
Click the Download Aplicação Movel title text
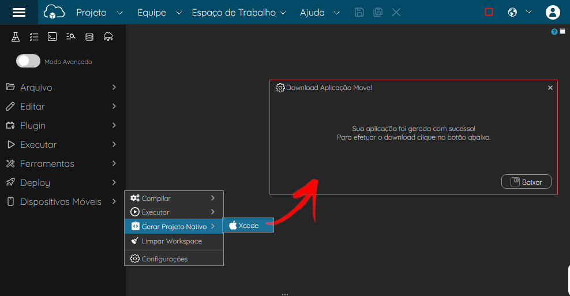pos(329,88)
